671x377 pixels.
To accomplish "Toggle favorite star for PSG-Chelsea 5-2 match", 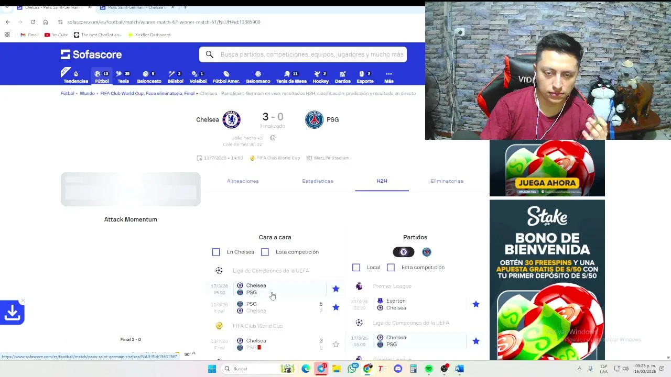I will pos(335,307).
